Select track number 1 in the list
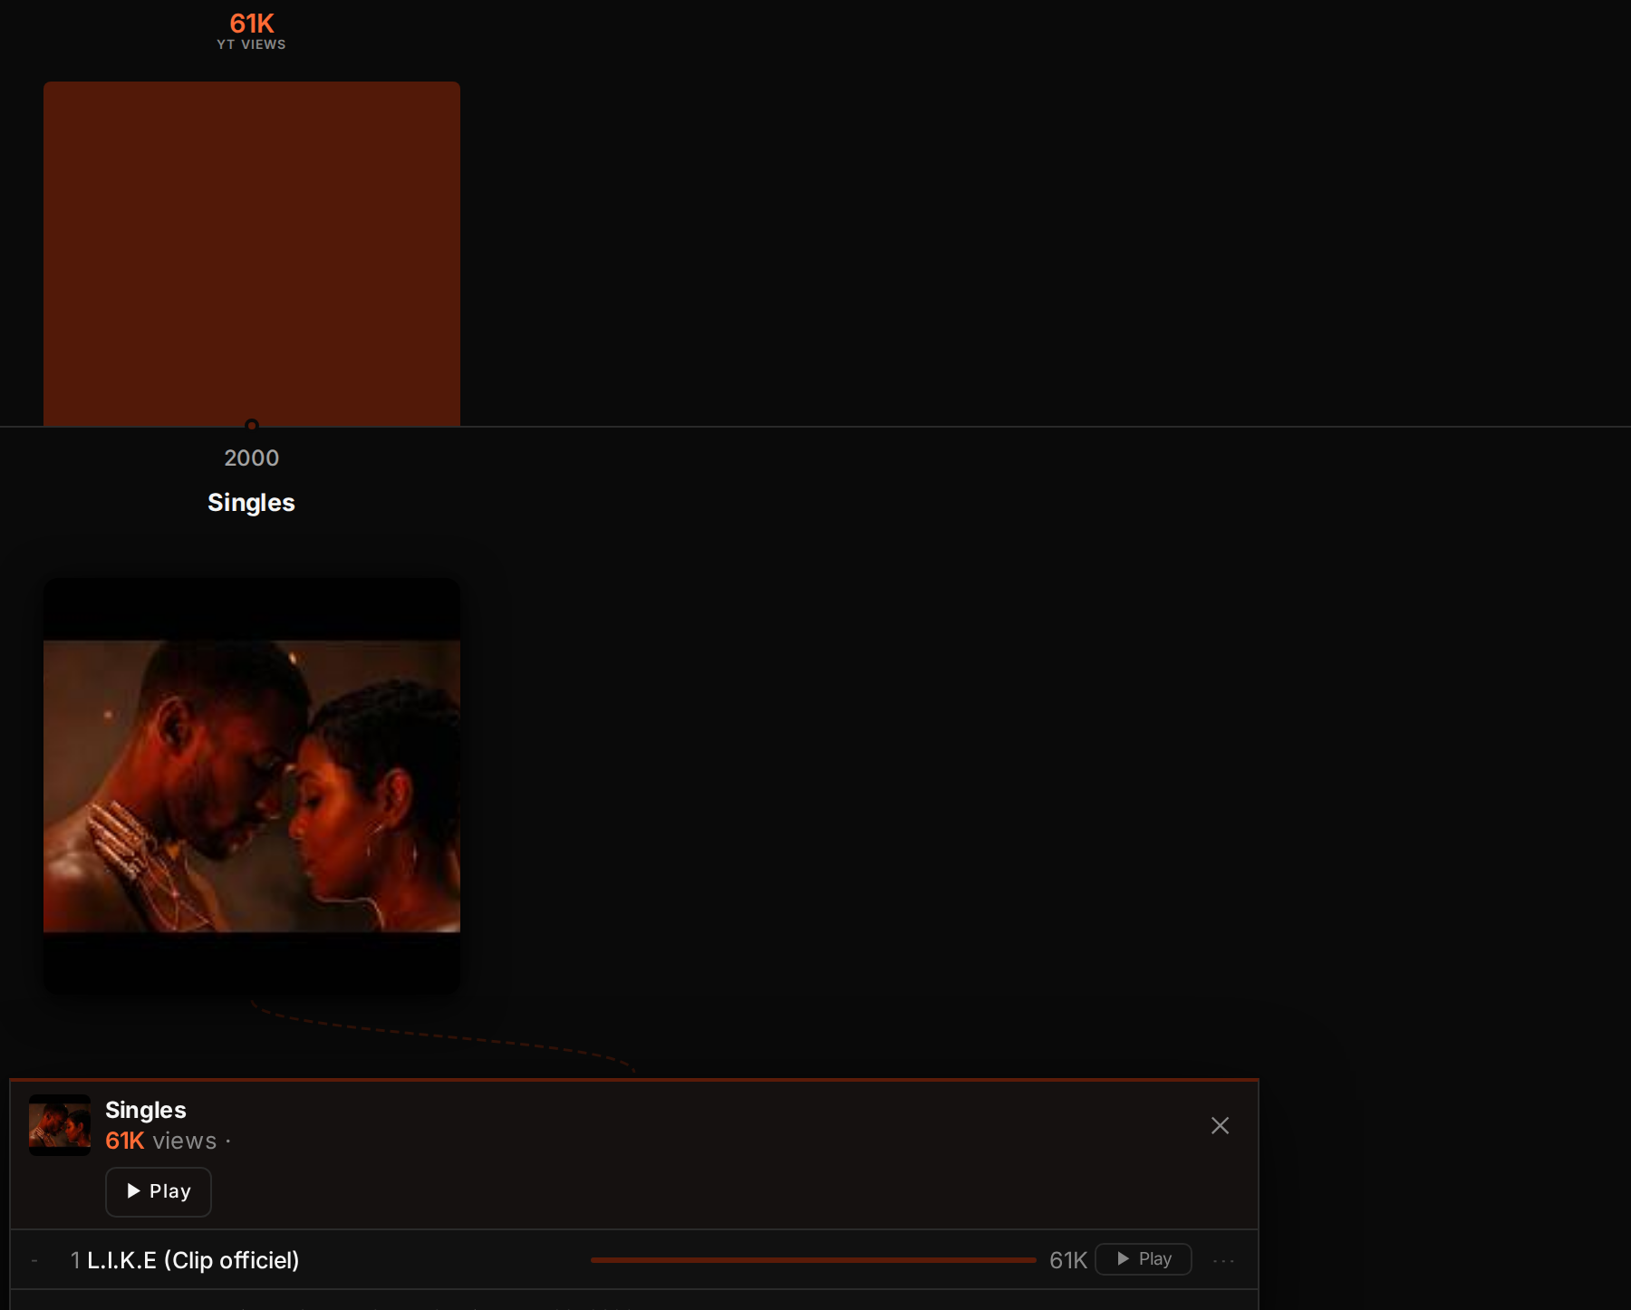1631x1310 pixels. [x=75, y=1260]
